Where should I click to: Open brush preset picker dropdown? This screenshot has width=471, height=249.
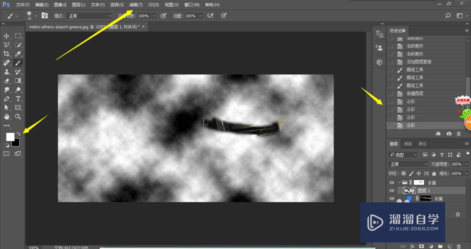click(36, 16)
